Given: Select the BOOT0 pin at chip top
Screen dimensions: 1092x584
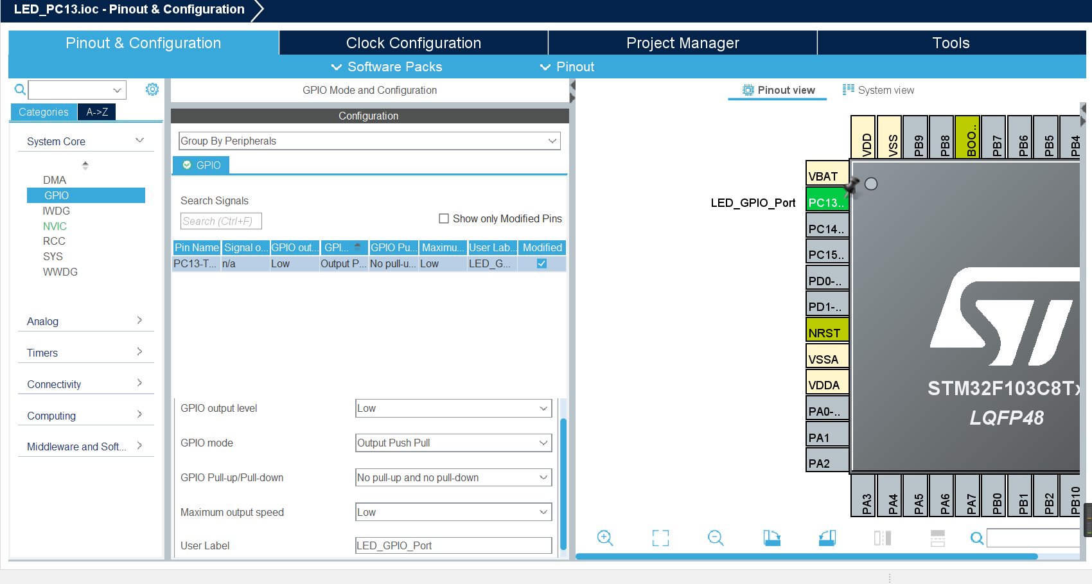Looking at the screenshot, I should pos(967,137).
